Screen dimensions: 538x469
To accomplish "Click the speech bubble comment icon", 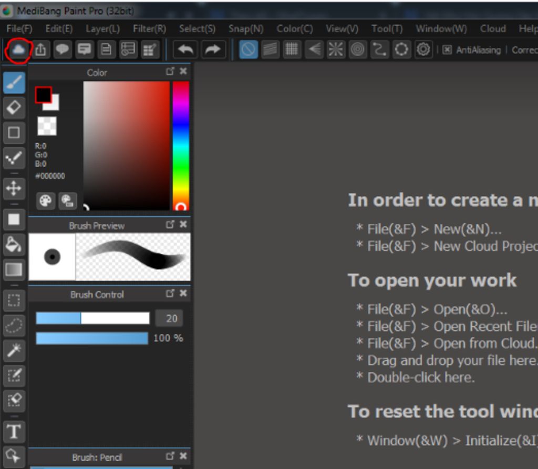I will 63,50.
